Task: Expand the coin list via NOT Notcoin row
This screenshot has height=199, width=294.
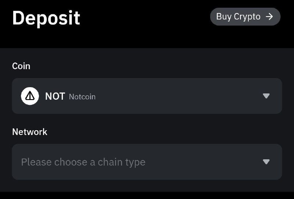Action: 147,96
